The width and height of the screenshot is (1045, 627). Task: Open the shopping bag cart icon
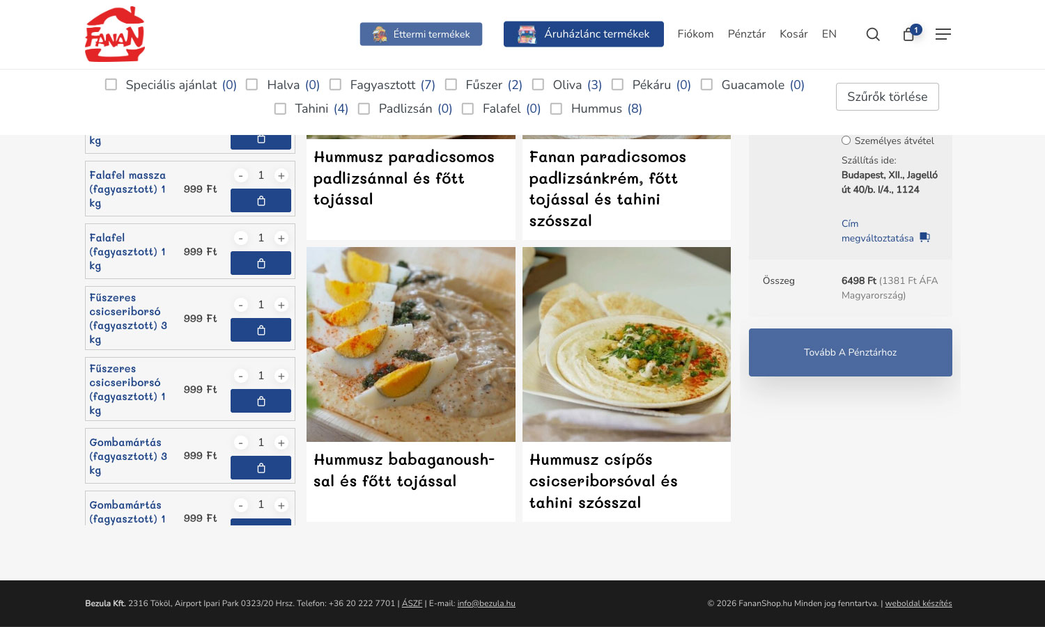(909, 34)
